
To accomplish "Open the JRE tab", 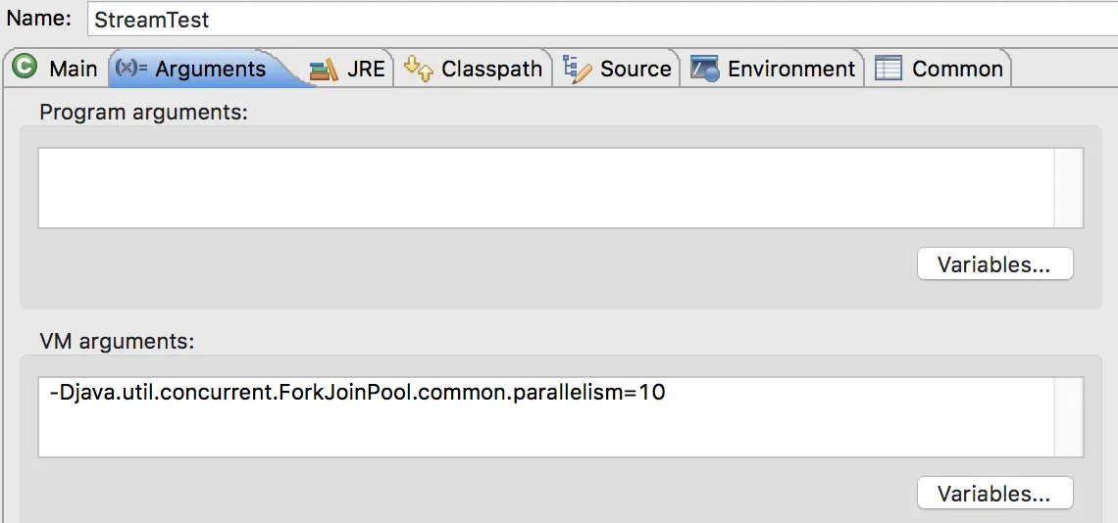I will coord(366,69).
